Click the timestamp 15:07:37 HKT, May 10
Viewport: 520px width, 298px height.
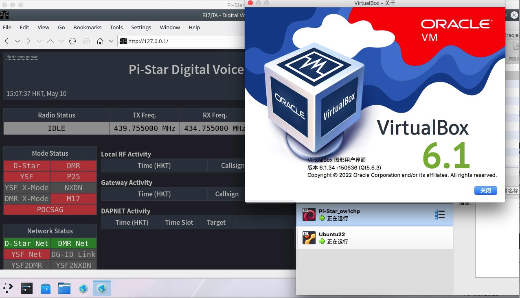(x=37, y=94)
